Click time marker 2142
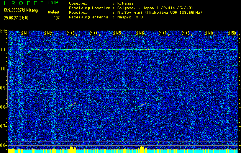The width and height of the screenshot is (241, 153). [x=48, y=33]
